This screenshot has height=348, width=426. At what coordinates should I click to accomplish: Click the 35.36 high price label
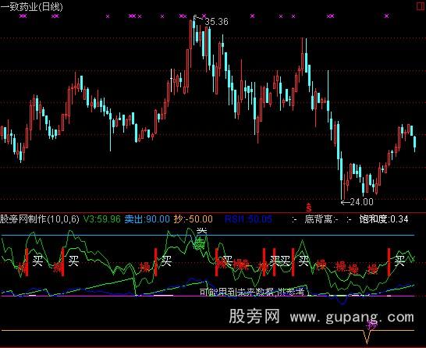[217, 22]
